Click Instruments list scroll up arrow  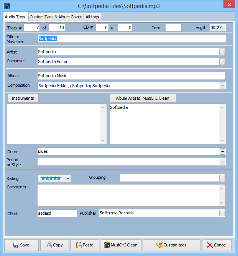[103, 108]
